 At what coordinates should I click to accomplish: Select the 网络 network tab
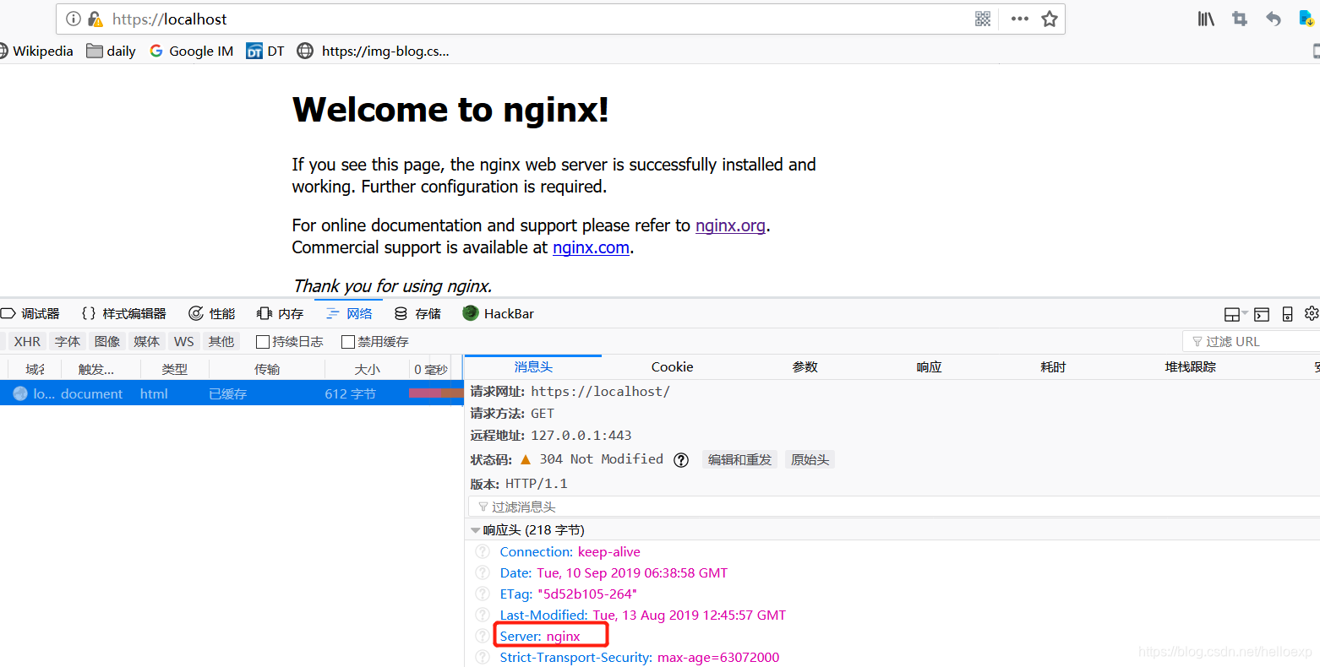(349, 313)
